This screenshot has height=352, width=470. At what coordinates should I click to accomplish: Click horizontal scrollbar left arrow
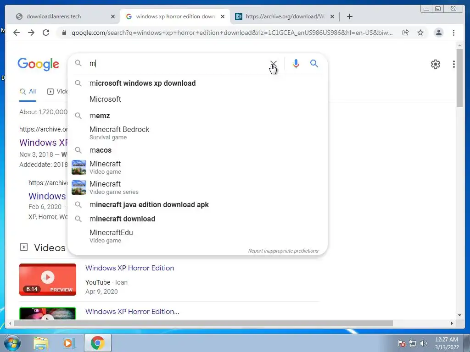tap(10, 323)
